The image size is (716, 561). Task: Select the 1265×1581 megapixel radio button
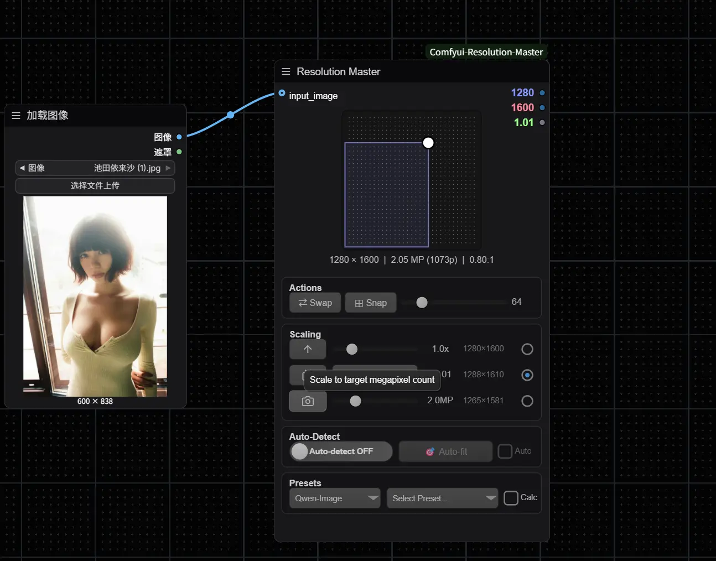tap(527, 401)
